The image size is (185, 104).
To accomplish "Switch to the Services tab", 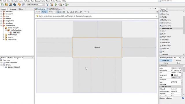I will (x=13, y=9).
